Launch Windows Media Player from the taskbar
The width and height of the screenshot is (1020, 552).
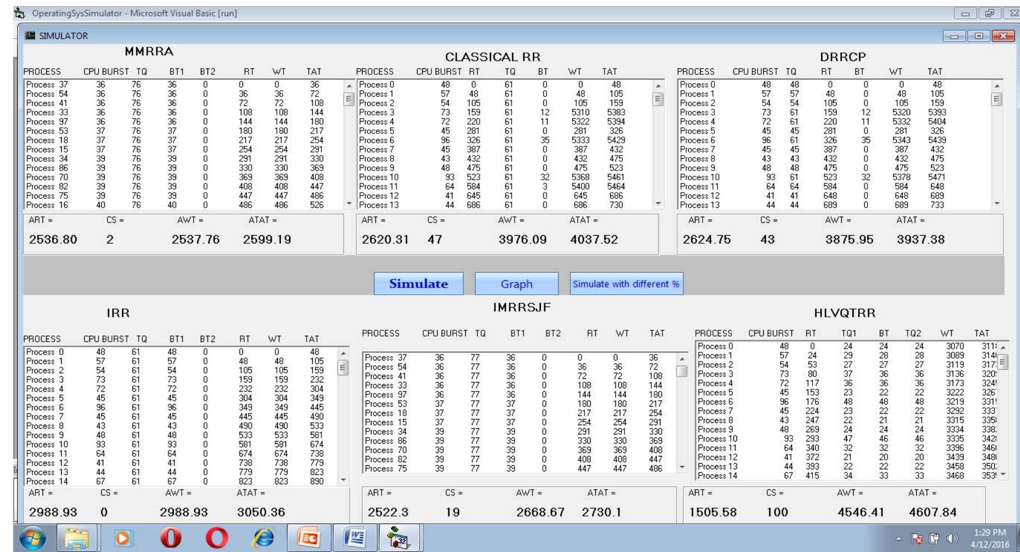[x=123, y=537]
